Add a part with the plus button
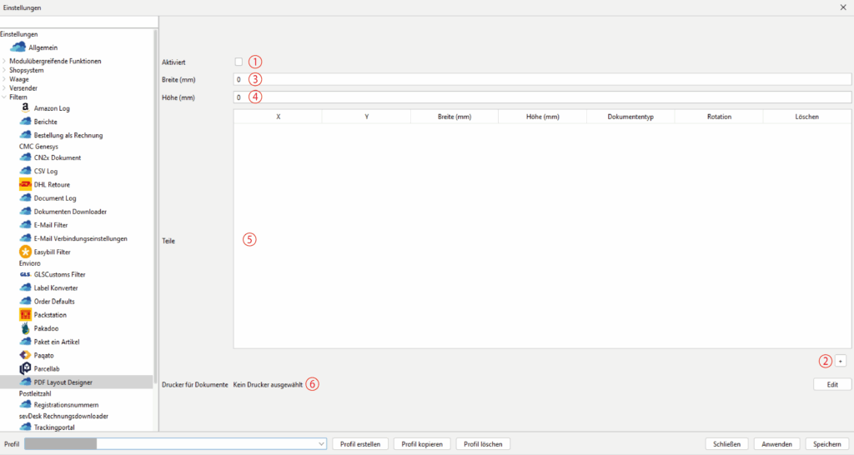 point(841,361)
